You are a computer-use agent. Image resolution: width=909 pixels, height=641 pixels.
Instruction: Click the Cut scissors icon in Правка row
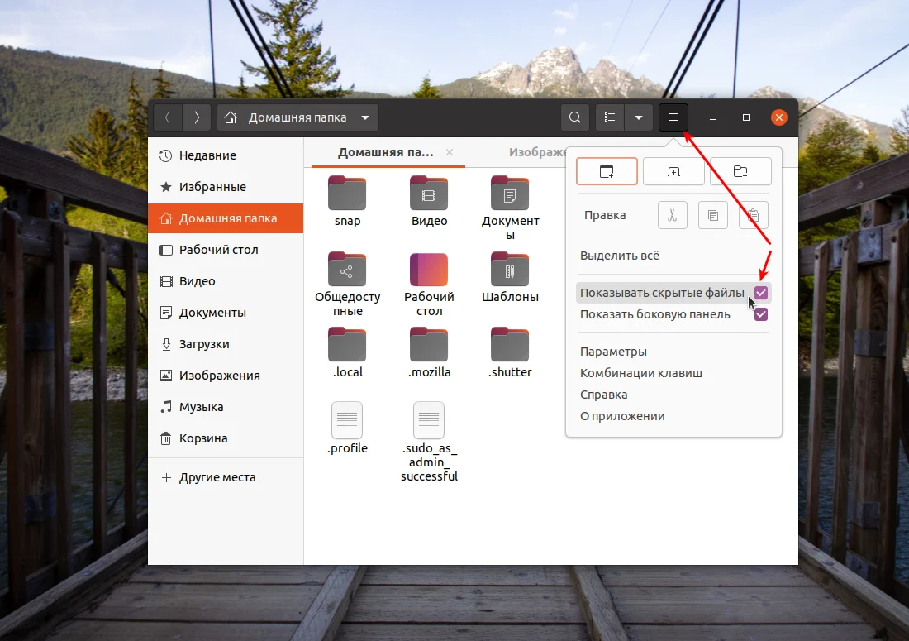pos(673,215)
